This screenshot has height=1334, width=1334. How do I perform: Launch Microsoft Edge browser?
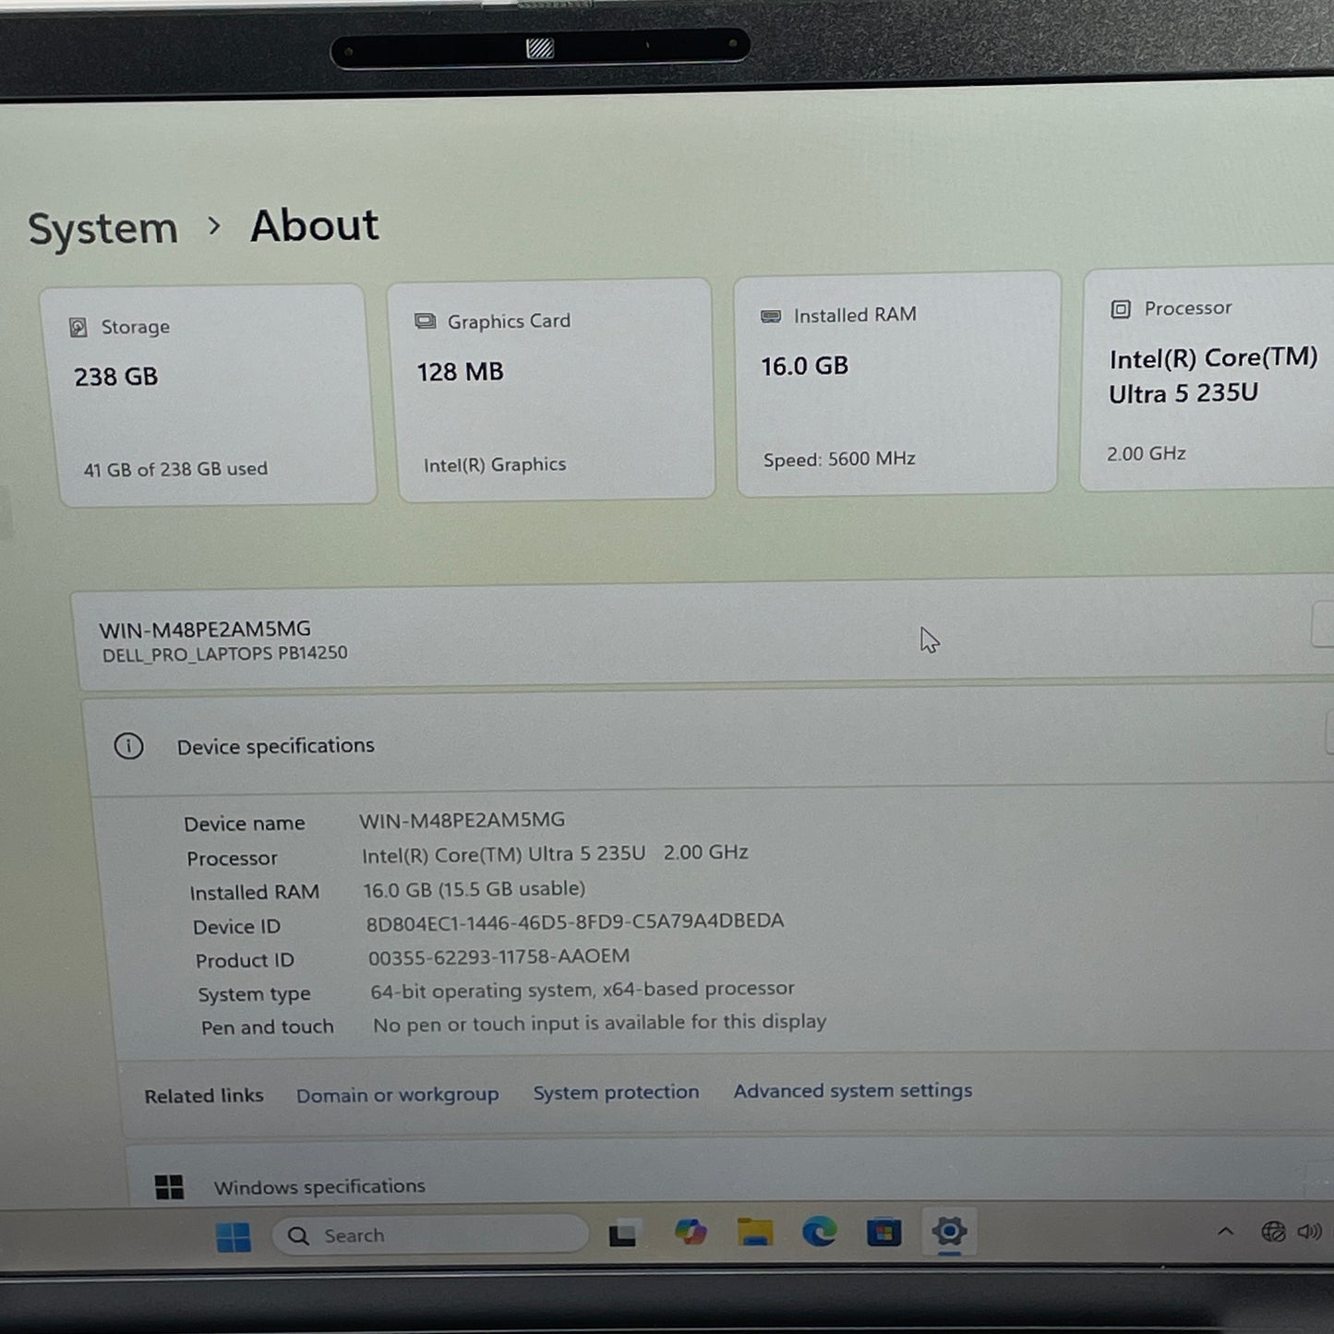(x=819, y=1232)
